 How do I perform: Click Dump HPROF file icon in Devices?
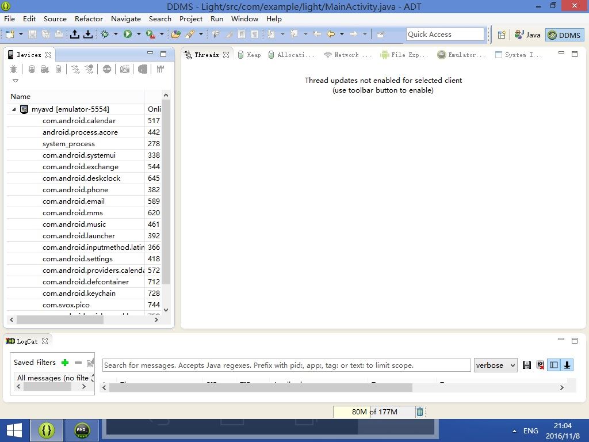45,69
